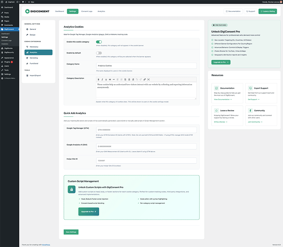
Task: Click the Bold icon in description editor
Action: (98, 79)
